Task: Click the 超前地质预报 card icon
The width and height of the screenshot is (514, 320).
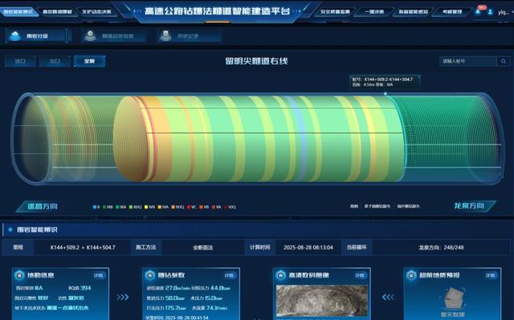Action: coord(411,275)
